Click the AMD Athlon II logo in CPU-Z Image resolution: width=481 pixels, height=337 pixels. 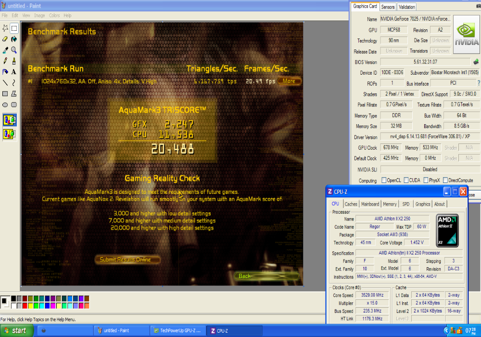pyautogui.click(x=447, y=231)
